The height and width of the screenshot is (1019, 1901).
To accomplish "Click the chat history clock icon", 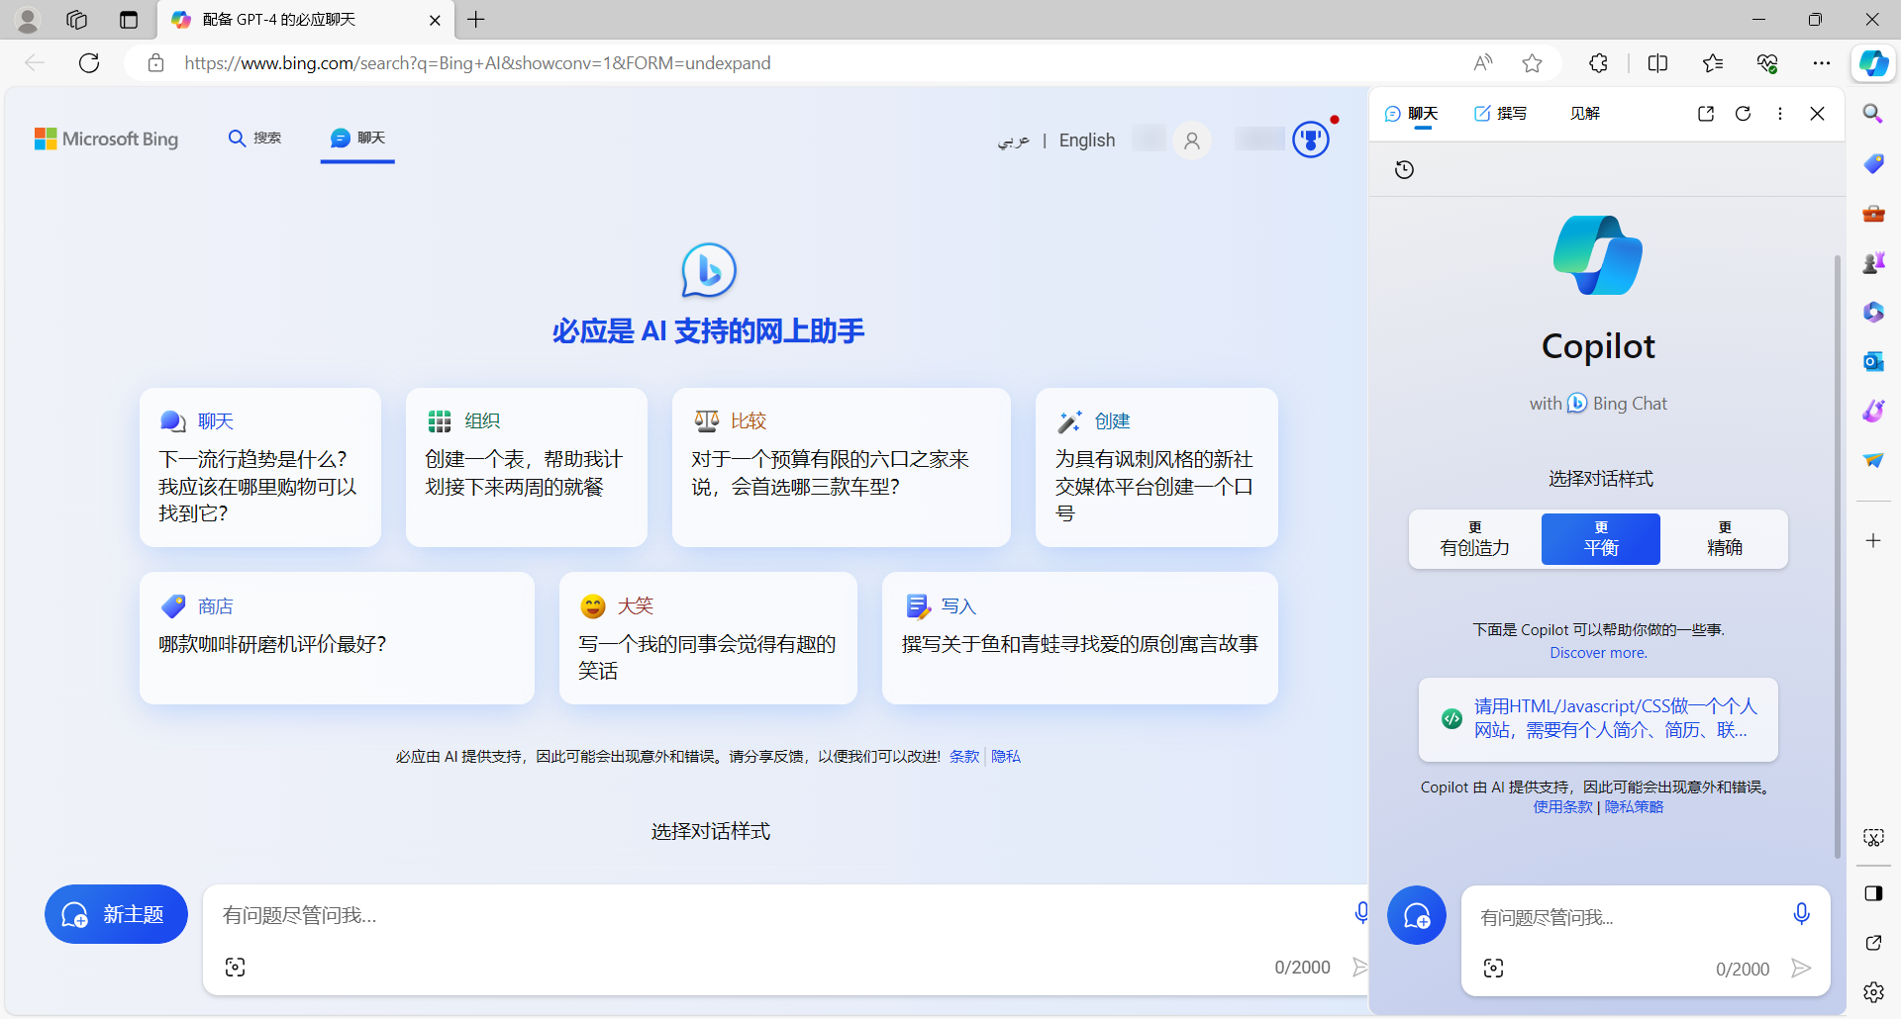I will pos(1404,170).
